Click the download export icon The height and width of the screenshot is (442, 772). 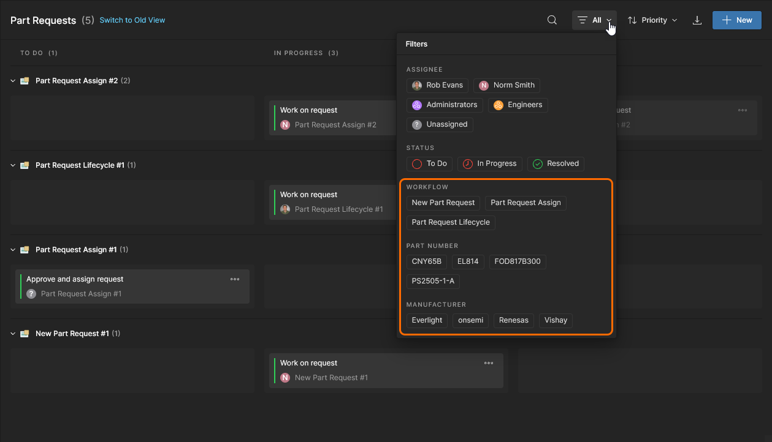click(x=697, y=20)
